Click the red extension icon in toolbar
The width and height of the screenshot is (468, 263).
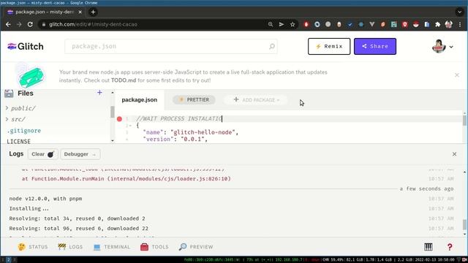[x=306, y=24]
